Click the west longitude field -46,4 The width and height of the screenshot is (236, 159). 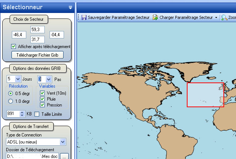(19, 35)
